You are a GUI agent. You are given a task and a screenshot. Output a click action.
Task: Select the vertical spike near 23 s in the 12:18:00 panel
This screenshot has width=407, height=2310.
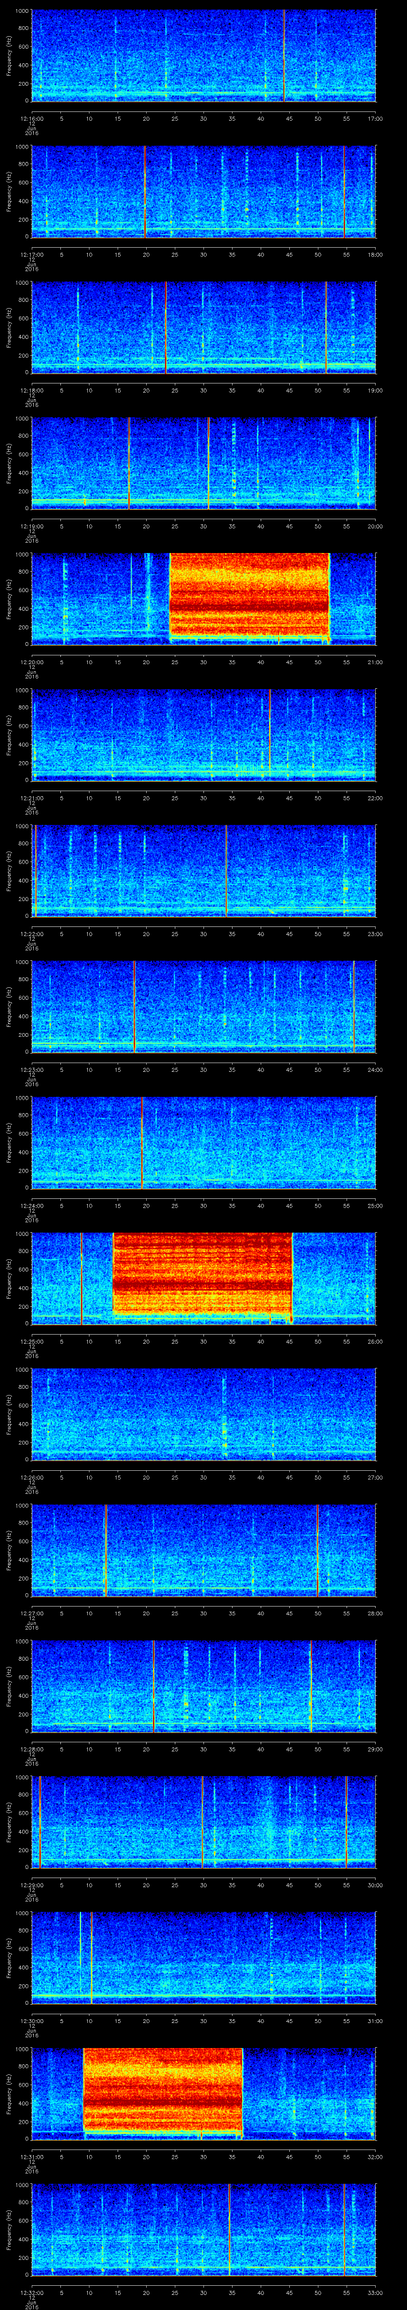(x=165, y=327)
